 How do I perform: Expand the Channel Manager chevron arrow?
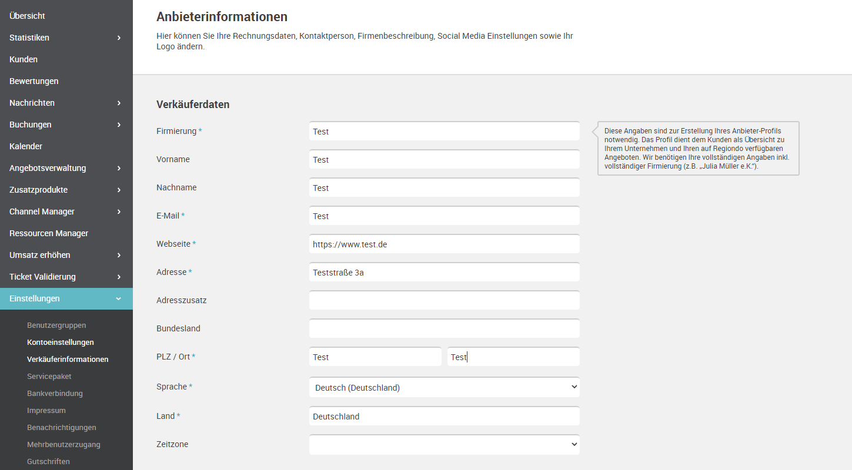119,211
